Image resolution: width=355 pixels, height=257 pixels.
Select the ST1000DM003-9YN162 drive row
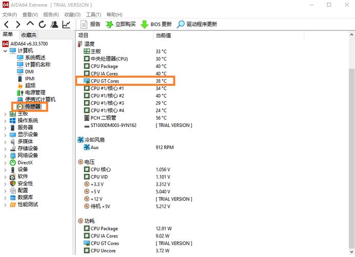138,125
